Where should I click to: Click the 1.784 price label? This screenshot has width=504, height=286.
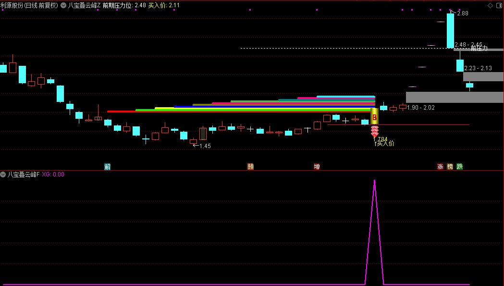coord(381,138)
